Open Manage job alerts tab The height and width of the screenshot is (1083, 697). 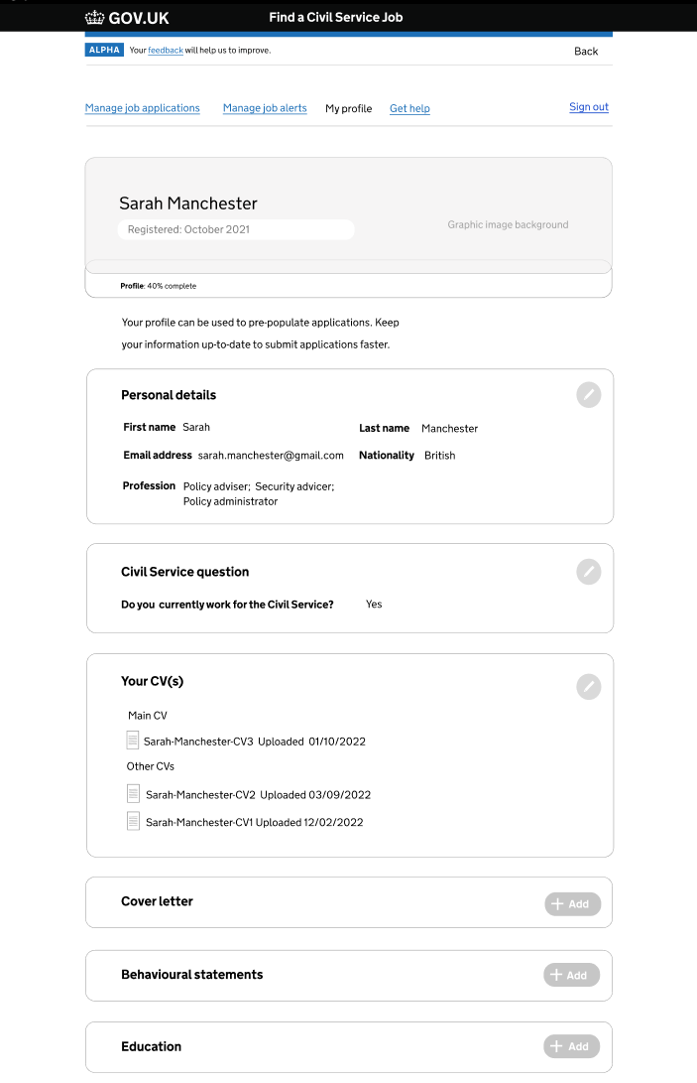tap(265, 108)
